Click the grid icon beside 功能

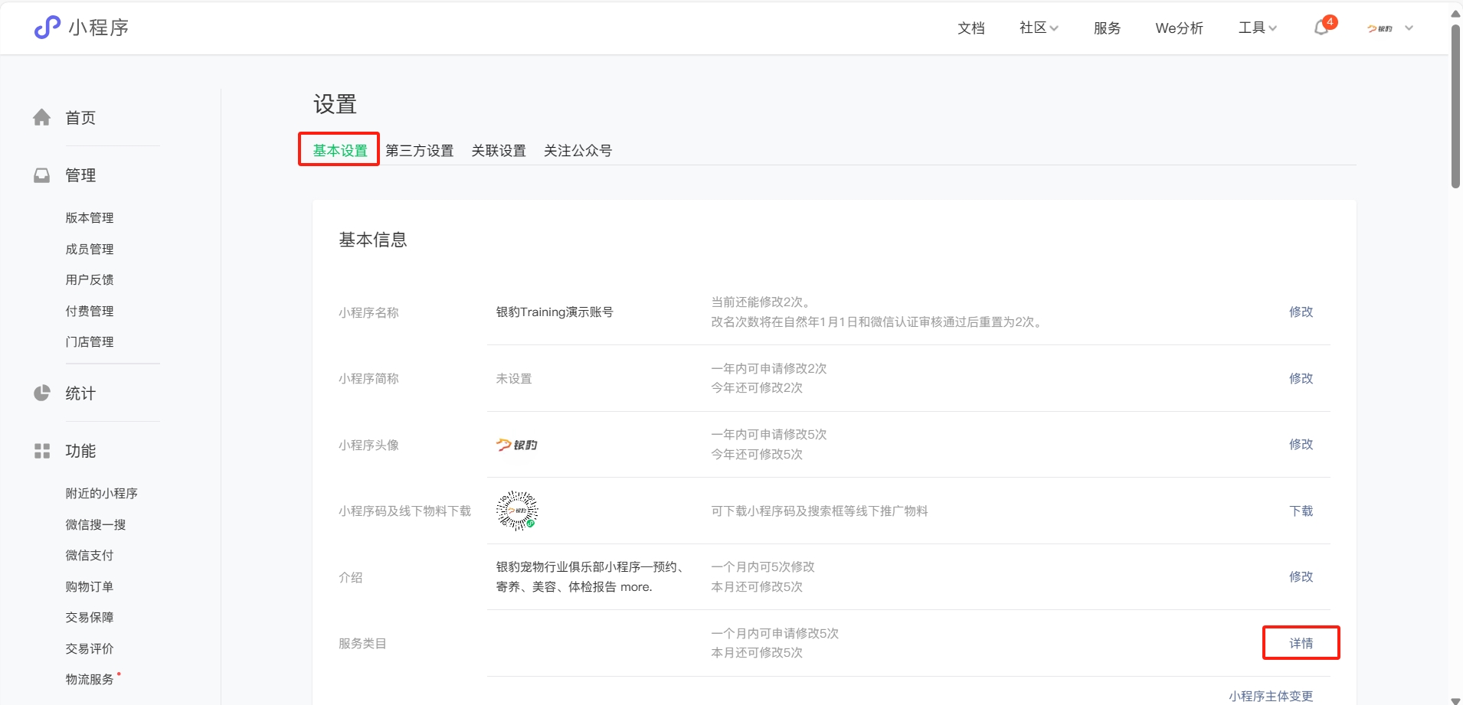[42, 451]
